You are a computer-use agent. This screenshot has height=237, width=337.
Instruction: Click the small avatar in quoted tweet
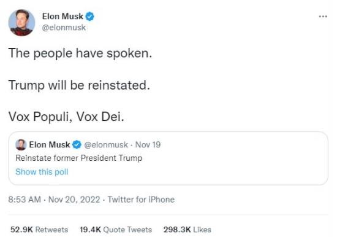[21, 145]
